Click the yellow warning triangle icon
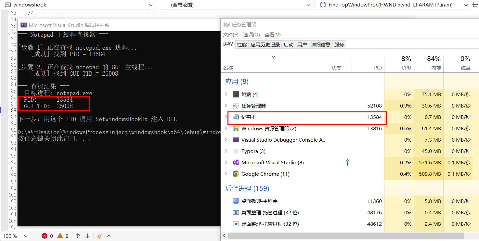Screen dimensions: 479x241 60,236
